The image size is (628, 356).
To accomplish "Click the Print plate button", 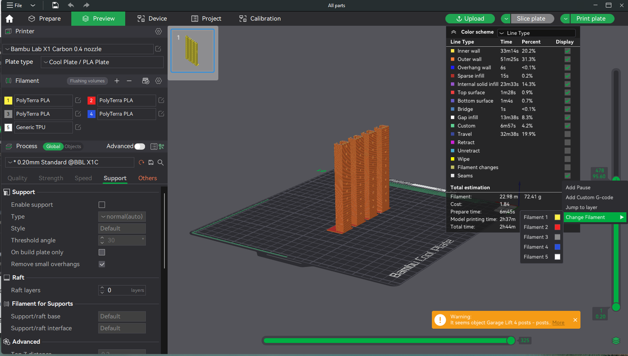I will [591, 19].
